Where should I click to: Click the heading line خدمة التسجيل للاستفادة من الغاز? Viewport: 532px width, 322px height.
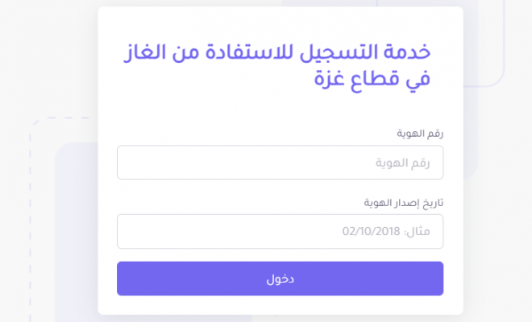(277, 53)
